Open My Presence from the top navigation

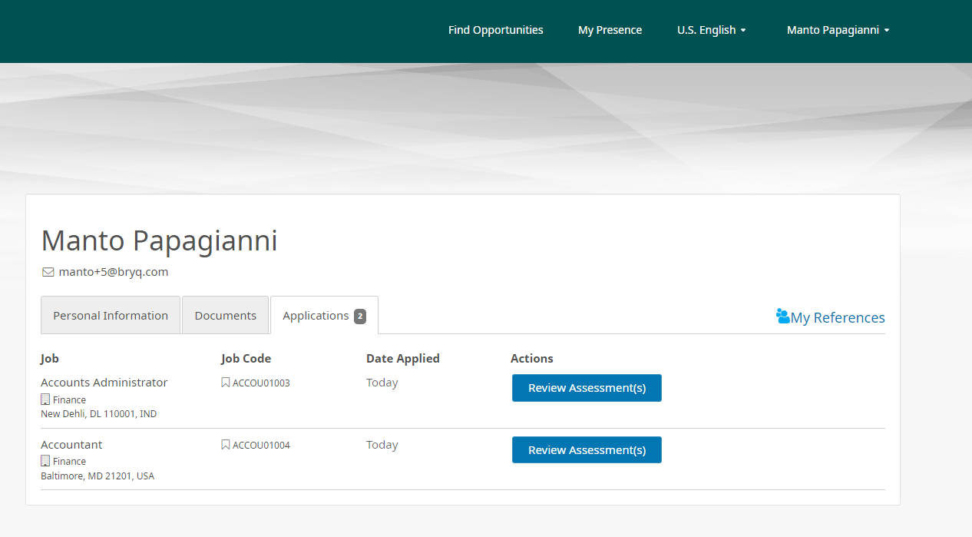pyautogui.click(x=610, y=30)
